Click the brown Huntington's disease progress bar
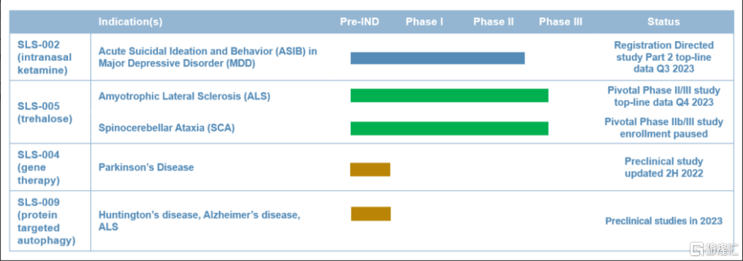This screenshot has width=743, height=261. [371, 214]
